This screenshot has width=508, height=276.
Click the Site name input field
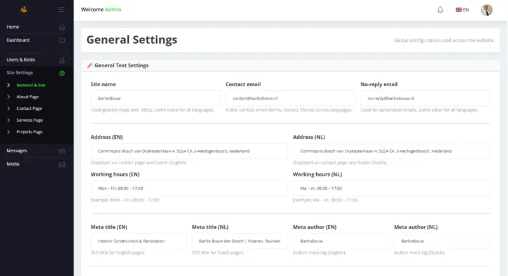(x=155, y=98)
